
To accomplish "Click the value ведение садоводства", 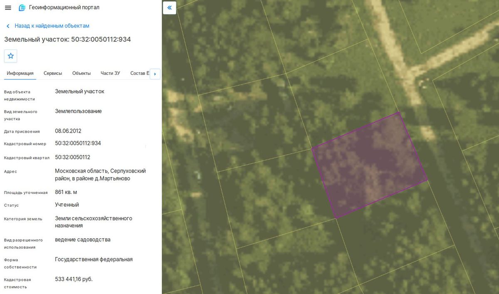I will coord(82,240).
